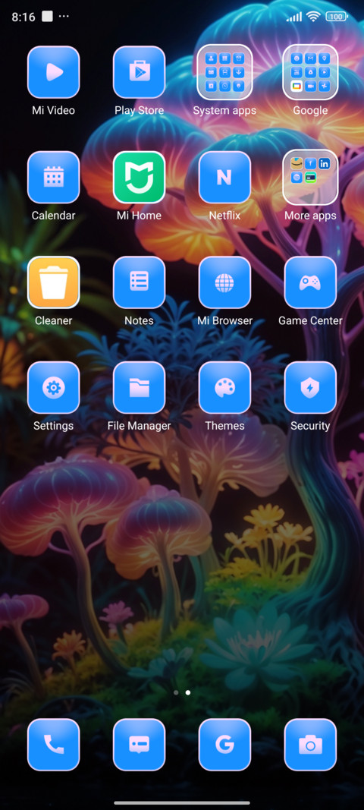The height and width of the screenshot is (810, 364).
Task: Tap the "Mi Video" label
Action: [53, 111]
